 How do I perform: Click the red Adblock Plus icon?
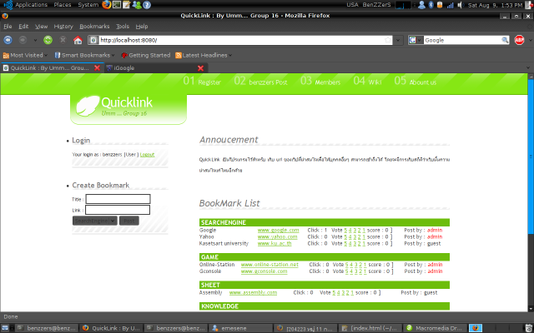519,39
